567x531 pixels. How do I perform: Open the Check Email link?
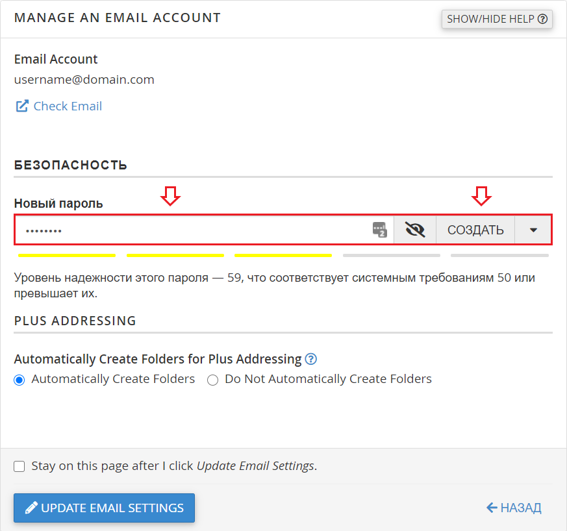click(x=68, y=106)
